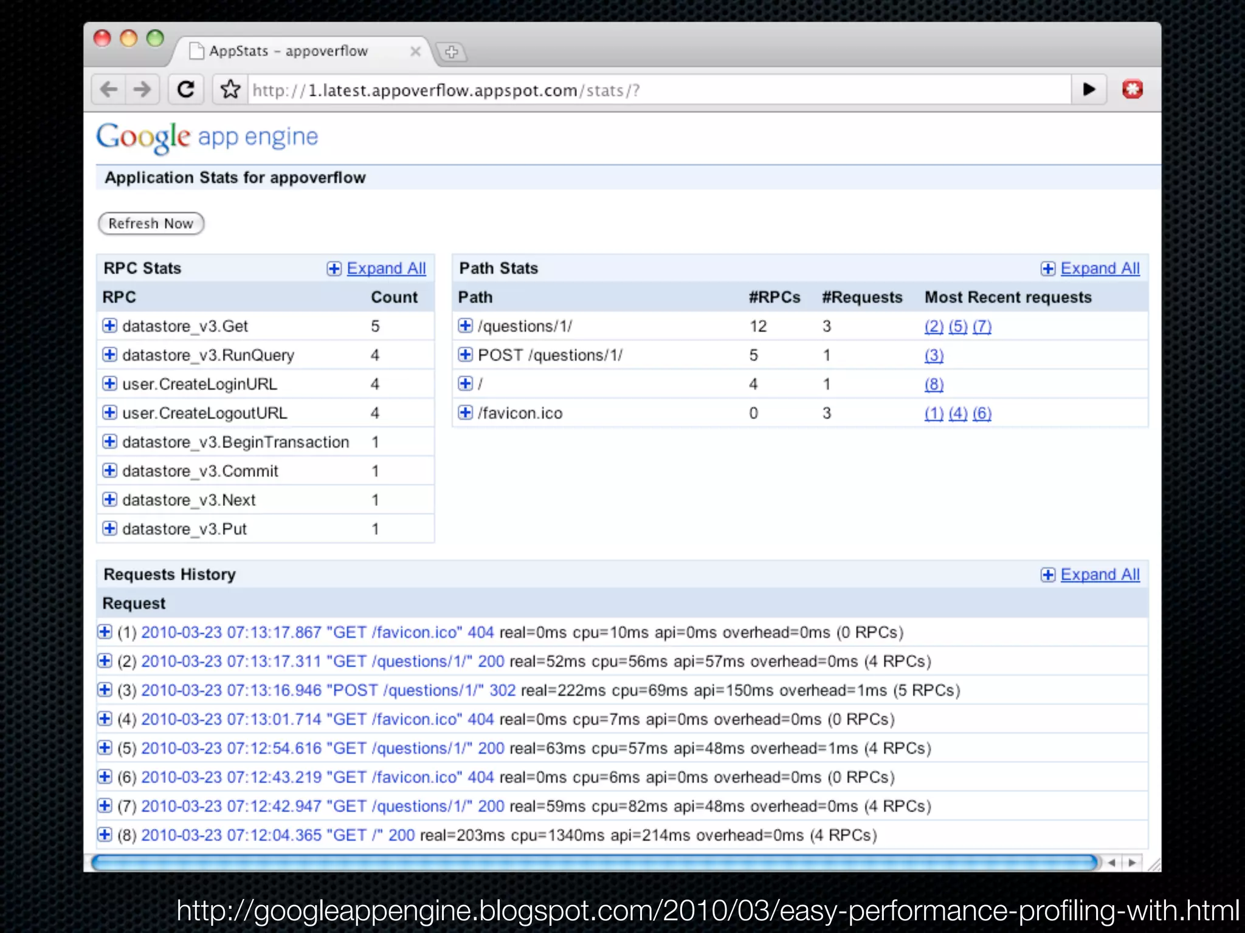Expand All in RPC Stats panel
This screenshot has height=933, width=1245.
coord(386,268)
